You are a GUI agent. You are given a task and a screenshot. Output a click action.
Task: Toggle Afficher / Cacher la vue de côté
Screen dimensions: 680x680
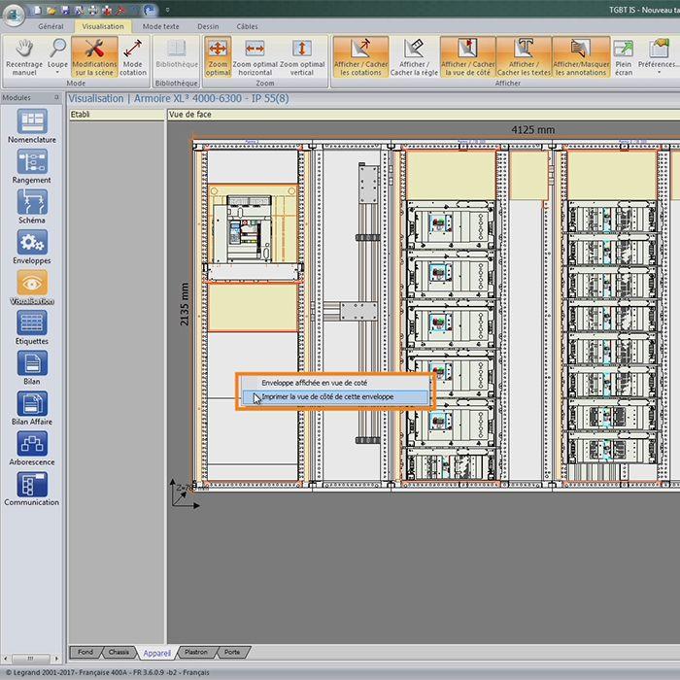click(467, 56)
